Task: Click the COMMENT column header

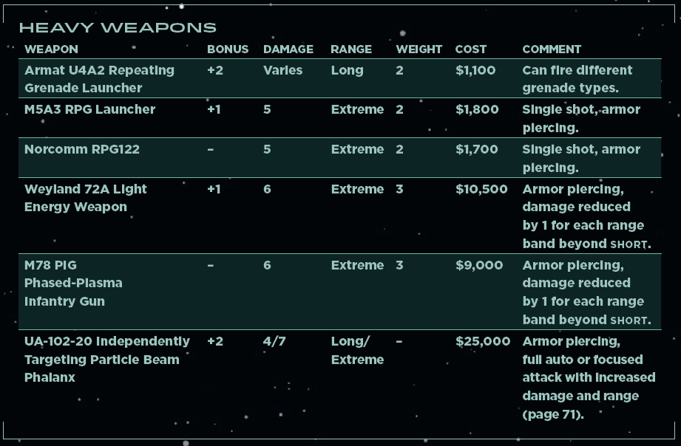Action: [552, 49]
